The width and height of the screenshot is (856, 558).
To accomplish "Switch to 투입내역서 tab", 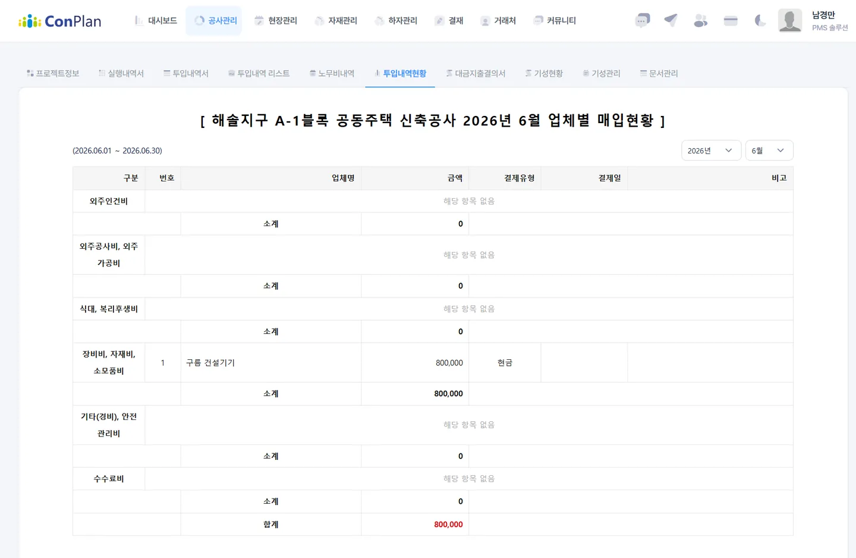I will [x=186, y=73].
